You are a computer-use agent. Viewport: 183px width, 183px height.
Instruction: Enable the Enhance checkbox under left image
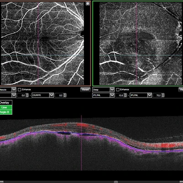[19, 90]
